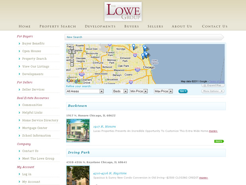This screenshot has width=246, height=185.
Task: Click 'more>' after the Honore description
Action: (x=213, y=131)
